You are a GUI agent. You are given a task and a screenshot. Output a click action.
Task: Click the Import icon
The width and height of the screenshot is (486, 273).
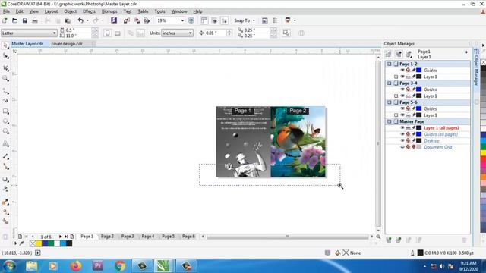point(127,20)
